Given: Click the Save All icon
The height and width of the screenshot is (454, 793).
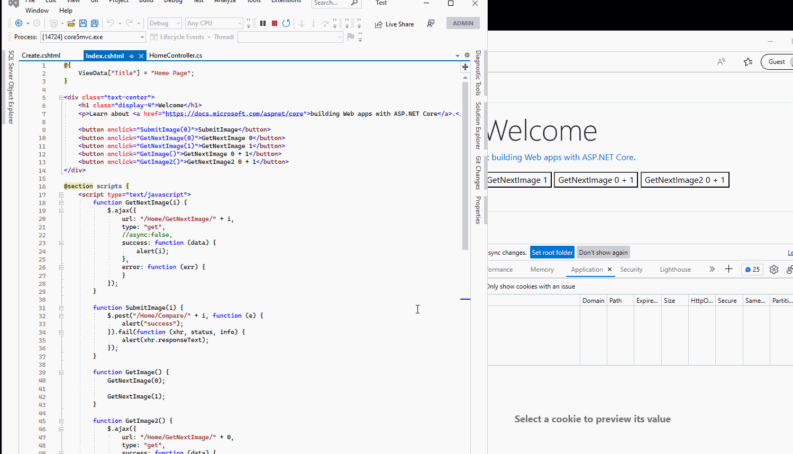Looking at the screenshot, I should coord(95,23).
